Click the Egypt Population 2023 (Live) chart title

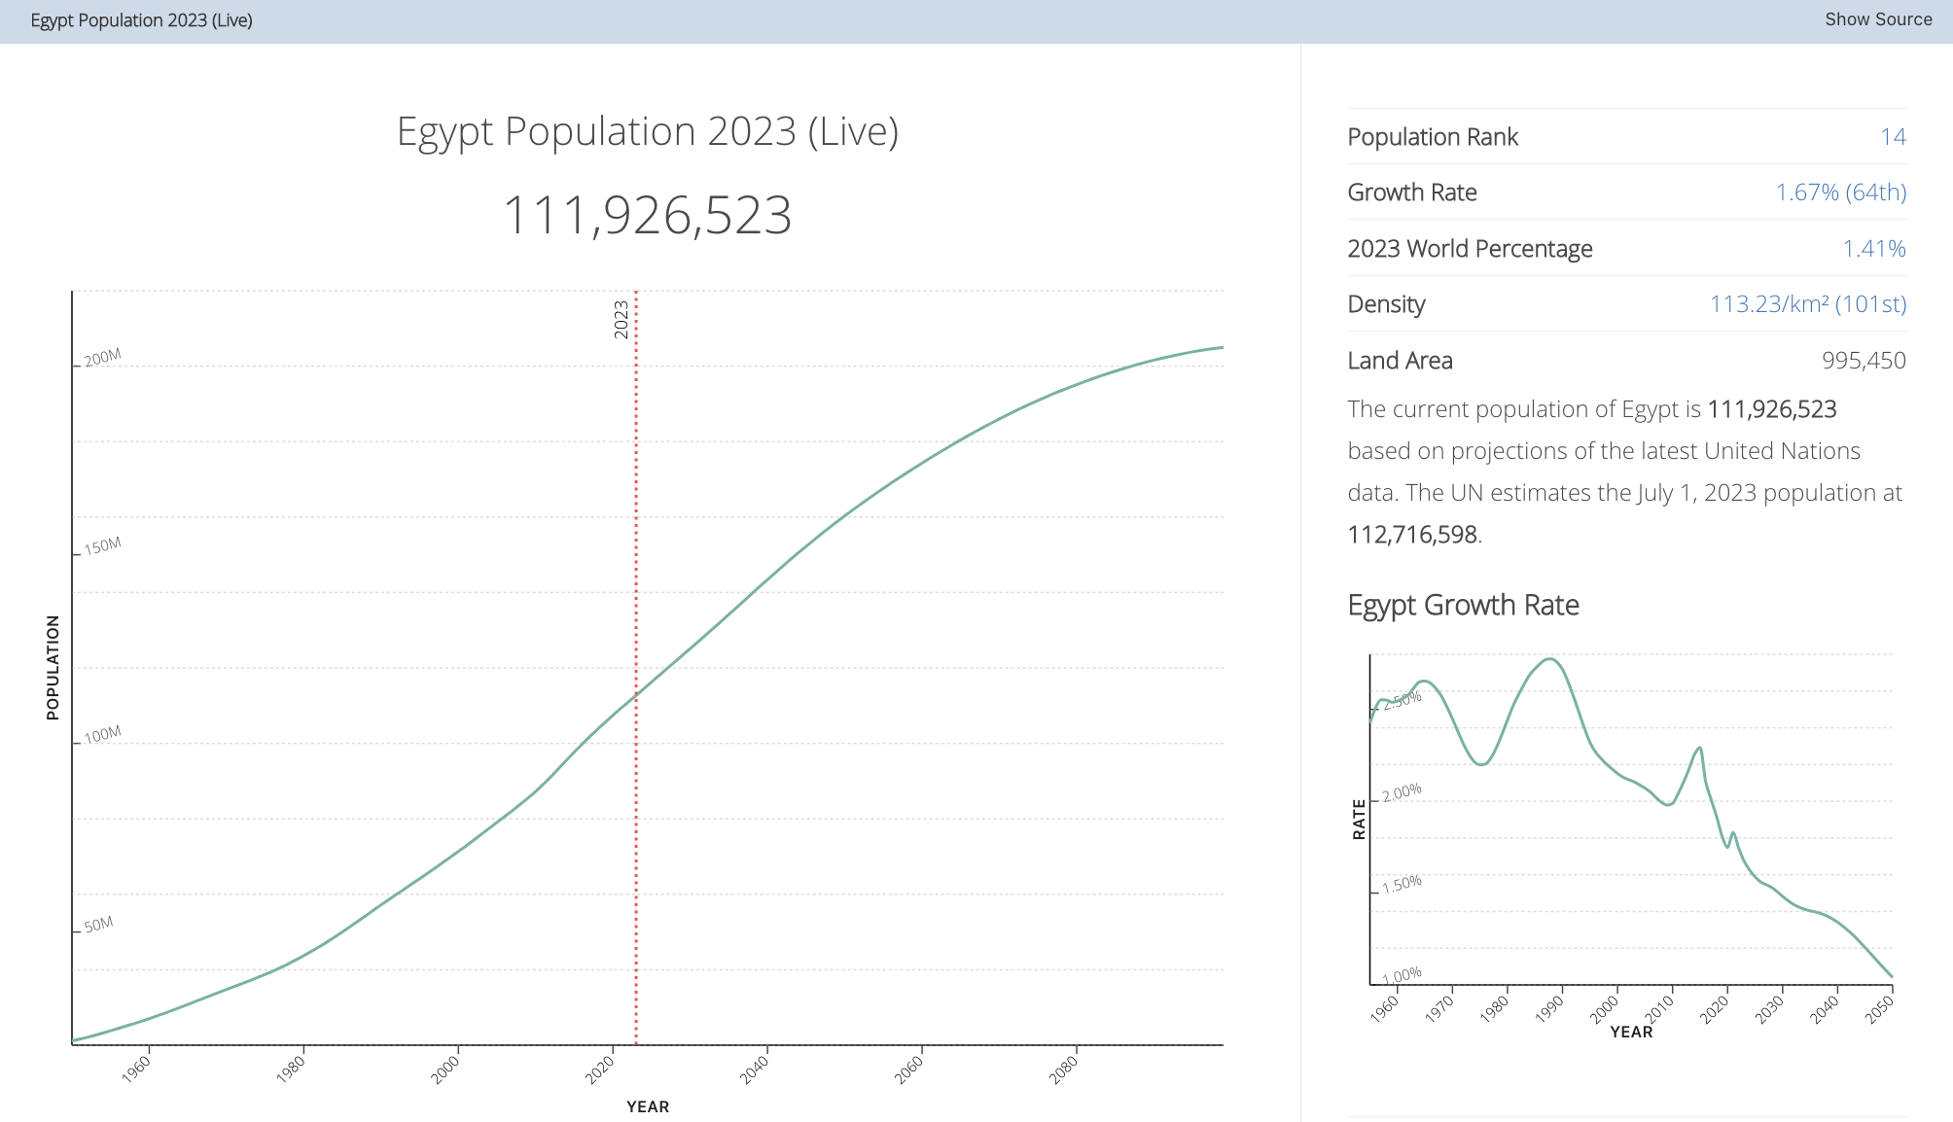(647, 131)
